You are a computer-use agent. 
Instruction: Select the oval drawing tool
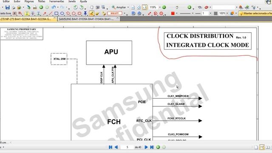[x=62, y=13]
